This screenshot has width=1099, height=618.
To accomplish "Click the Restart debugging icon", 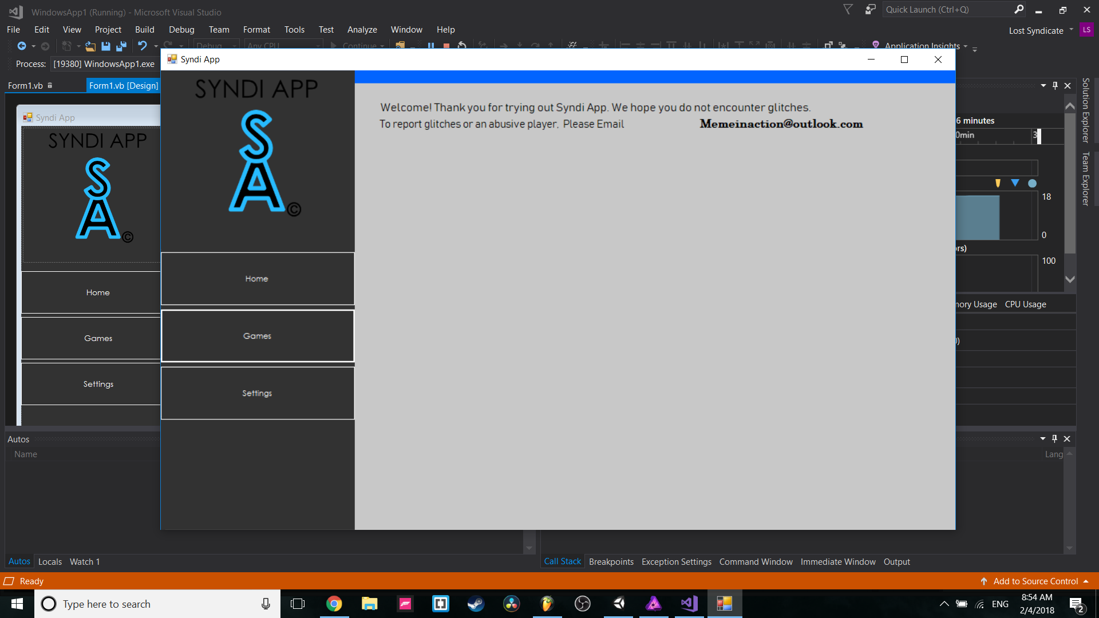I will click(x=462, y=46).
